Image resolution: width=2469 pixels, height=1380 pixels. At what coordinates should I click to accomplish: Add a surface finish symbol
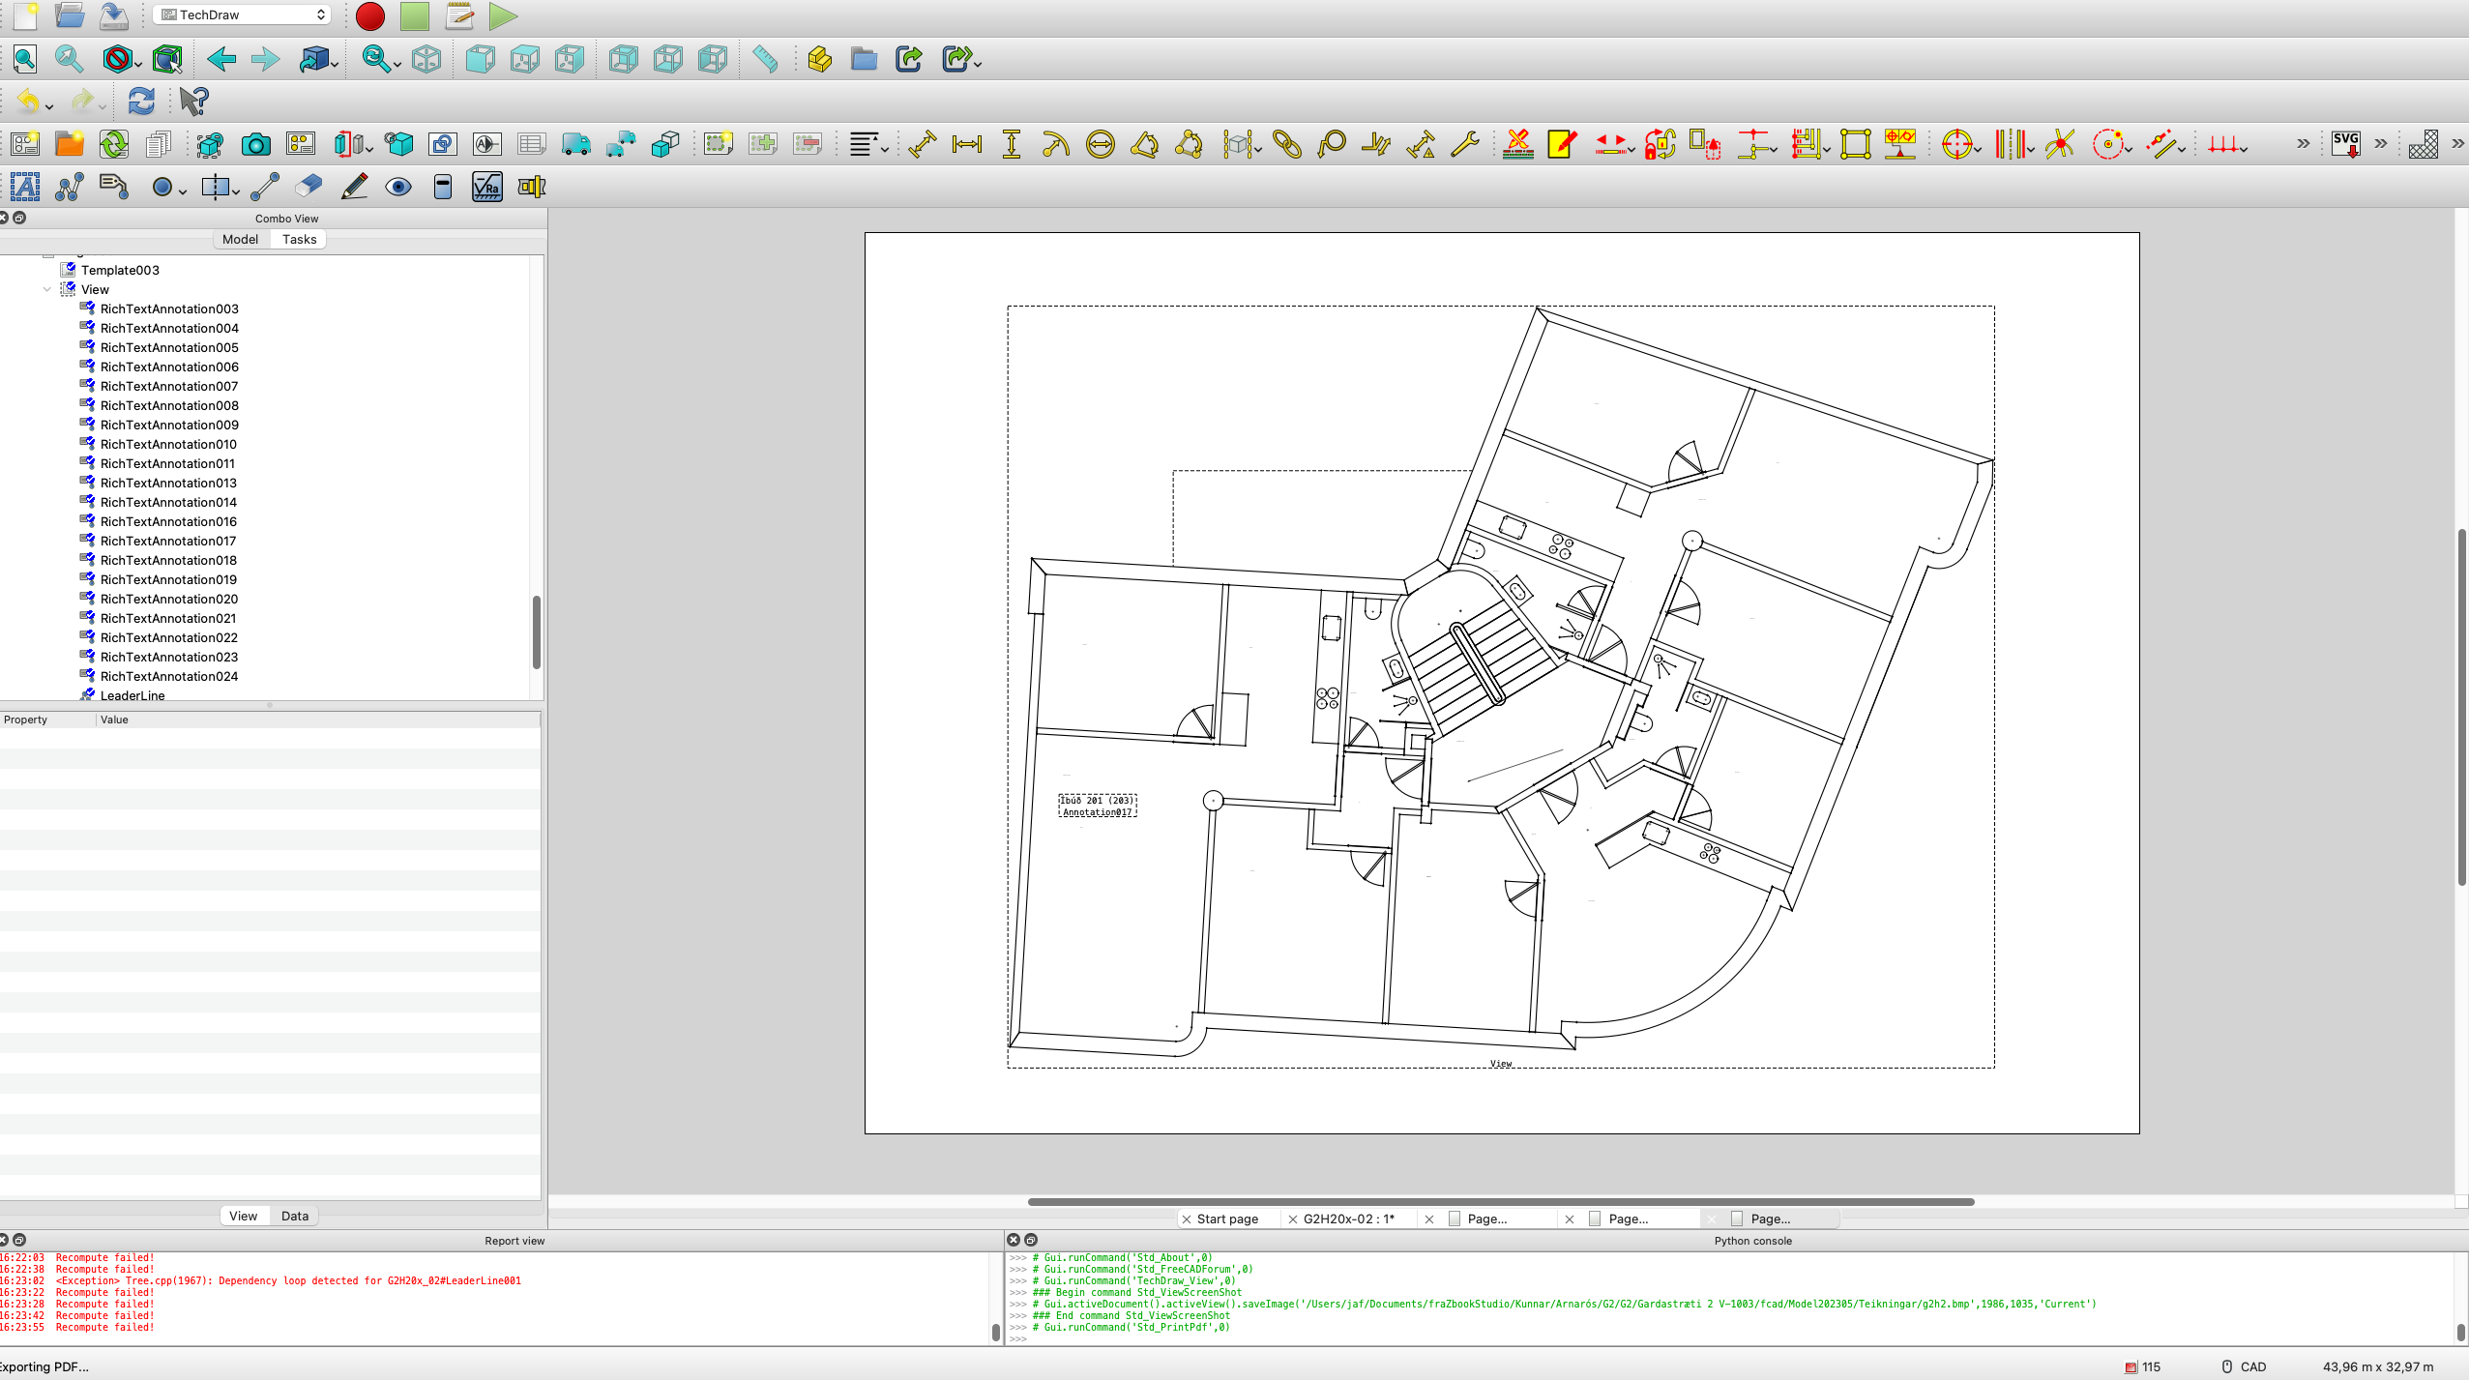[x=486, y=187]
